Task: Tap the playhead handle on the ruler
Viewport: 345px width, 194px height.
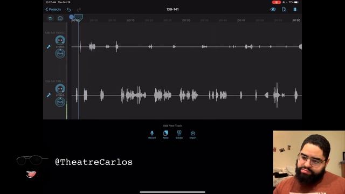Action: click(79, 18)
